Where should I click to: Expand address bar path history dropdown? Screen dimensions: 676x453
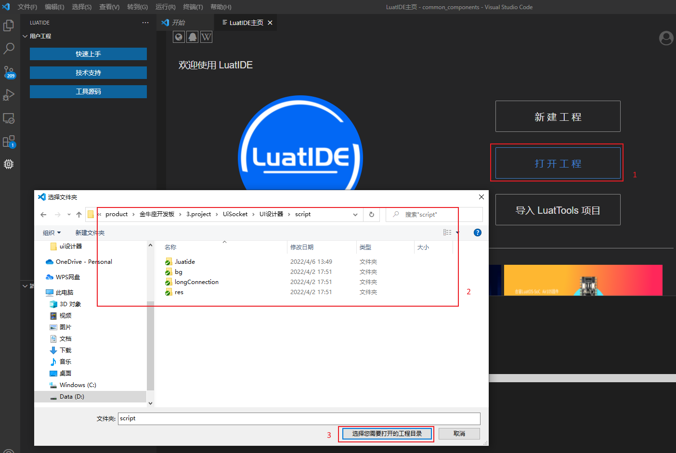point(355,215)
